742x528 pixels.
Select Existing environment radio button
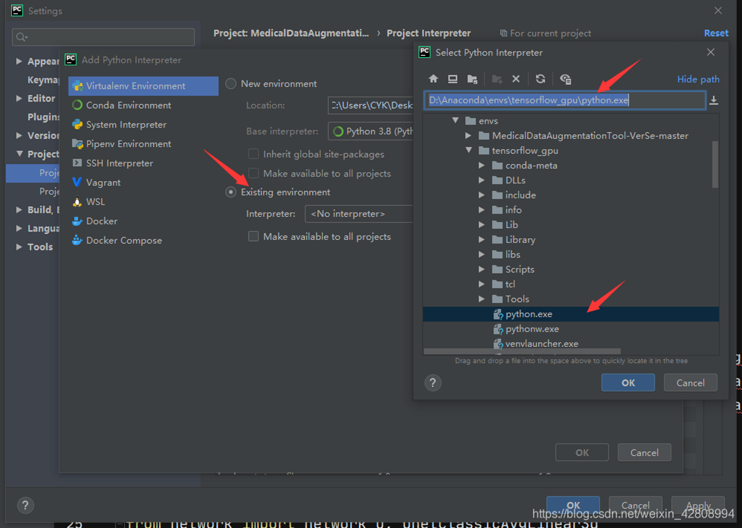(x=231, y=192)
